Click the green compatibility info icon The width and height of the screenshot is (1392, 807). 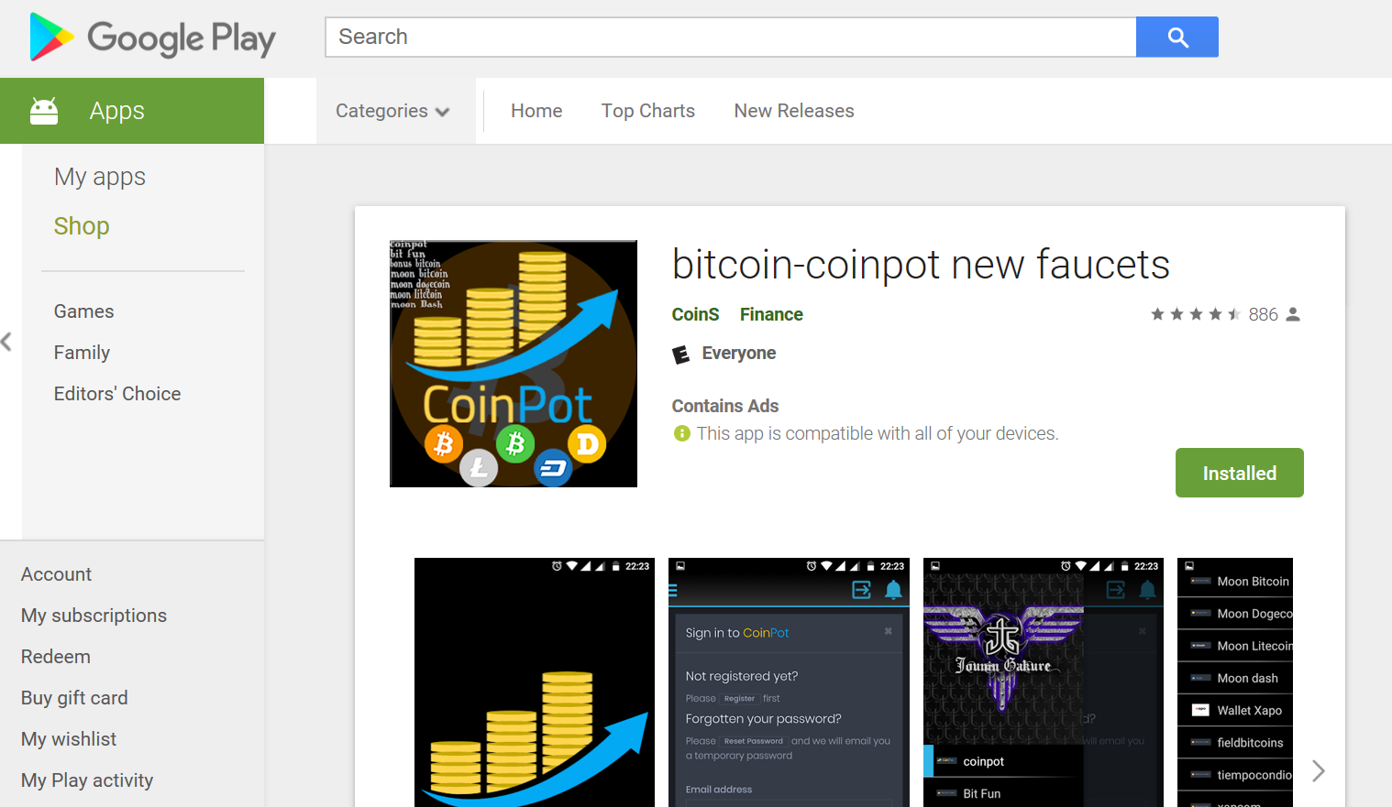[x=681, y=433]
